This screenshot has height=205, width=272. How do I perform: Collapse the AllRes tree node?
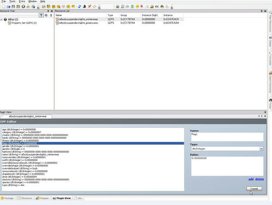click(x=2, y=20)
